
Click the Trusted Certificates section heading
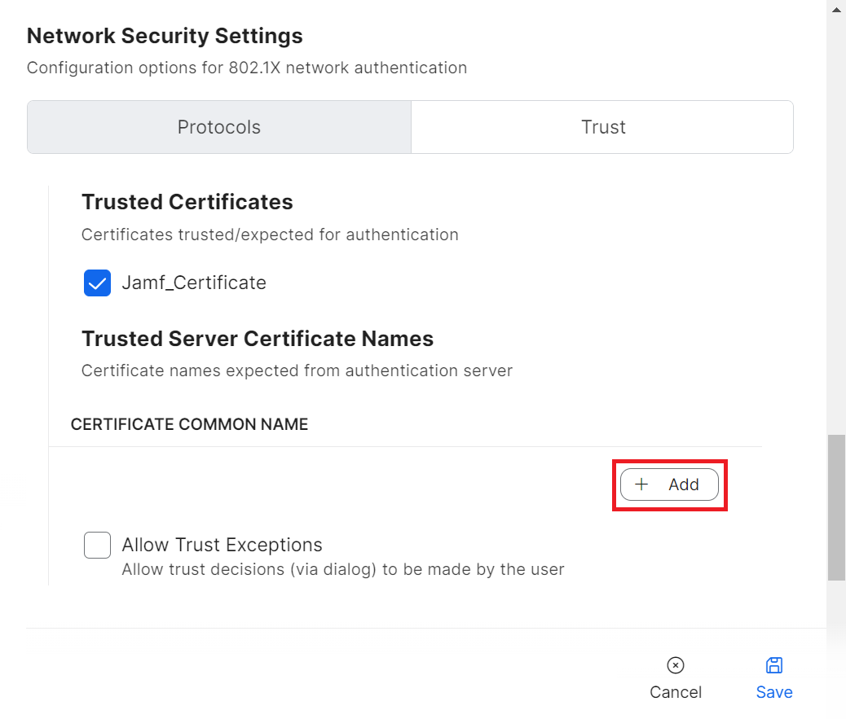point(187,202)
